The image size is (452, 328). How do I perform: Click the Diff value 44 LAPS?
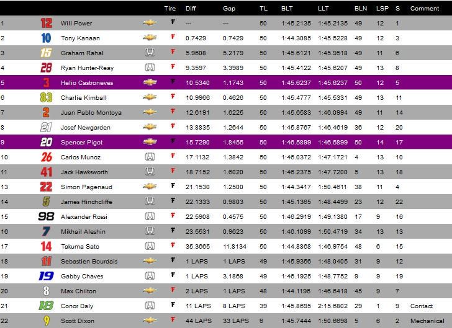[199, 321]
